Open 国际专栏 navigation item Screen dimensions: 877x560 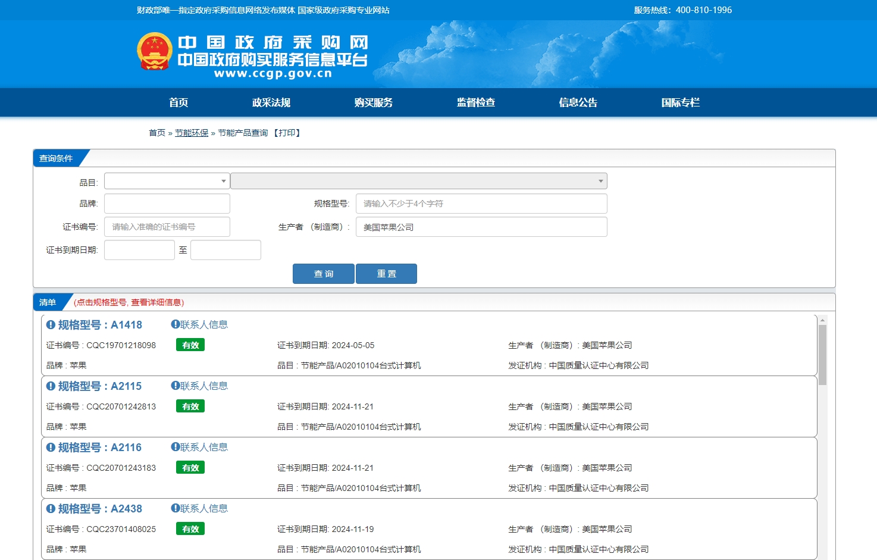[x=681, y=102]
